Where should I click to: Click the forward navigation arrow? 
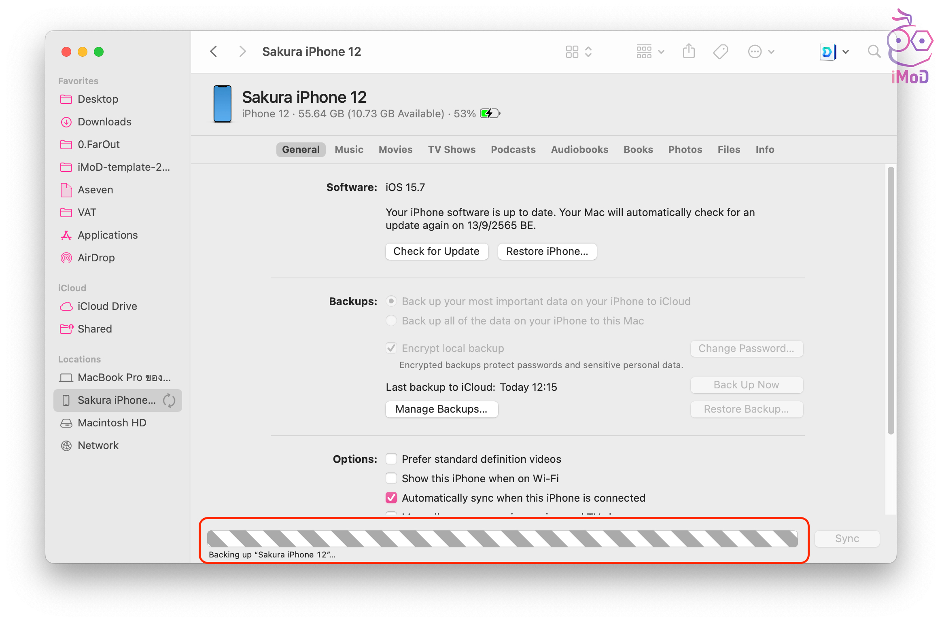tap(242, 52)
